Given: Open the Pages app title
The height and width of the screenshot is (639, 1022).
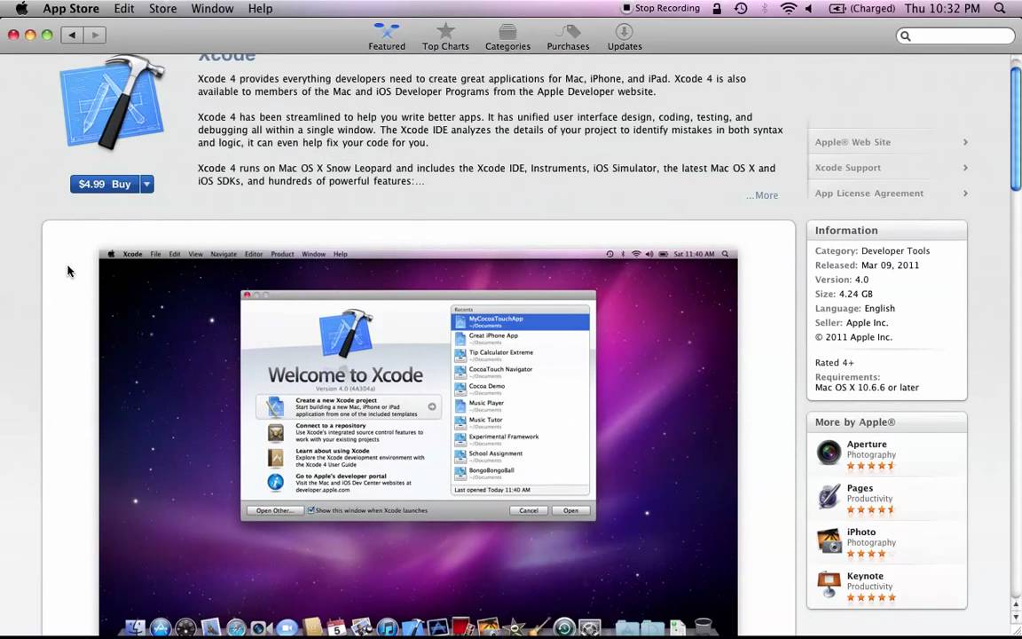Looking at the screenshot, I should 860,488.
